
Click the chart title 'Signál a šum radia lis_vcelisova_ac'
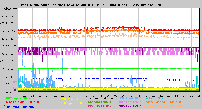(48, 5)
